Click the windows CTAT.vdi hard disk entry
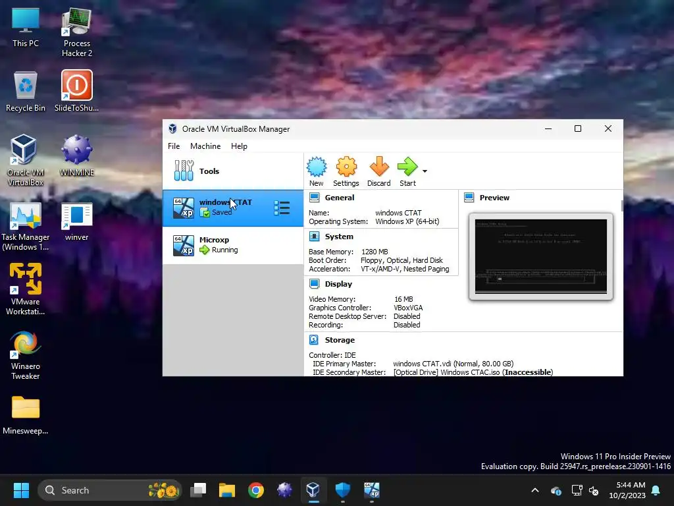This screenshot has width=674, height=506. pos(453,364)
